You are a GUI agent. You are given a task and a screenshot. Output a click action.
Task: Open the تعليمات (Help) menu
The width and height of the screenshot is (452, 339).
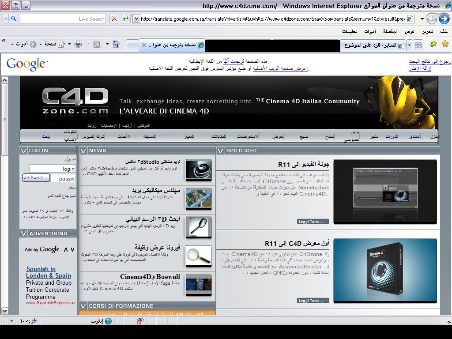coord(350,31)
